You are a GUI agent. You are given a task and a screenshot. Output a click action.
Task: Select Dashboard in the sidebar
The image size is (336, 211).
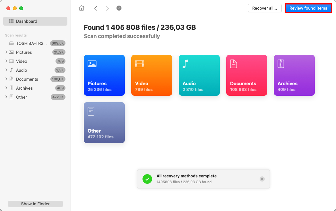[x=35, y=21]
